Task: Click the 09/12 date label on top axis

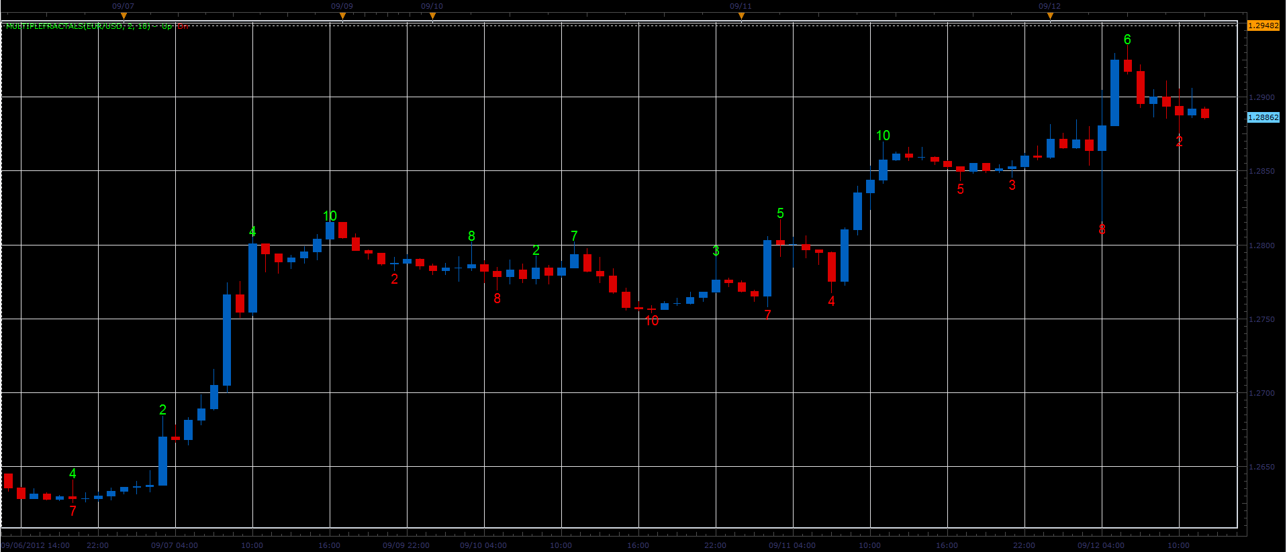Action: coord(1049,6)
